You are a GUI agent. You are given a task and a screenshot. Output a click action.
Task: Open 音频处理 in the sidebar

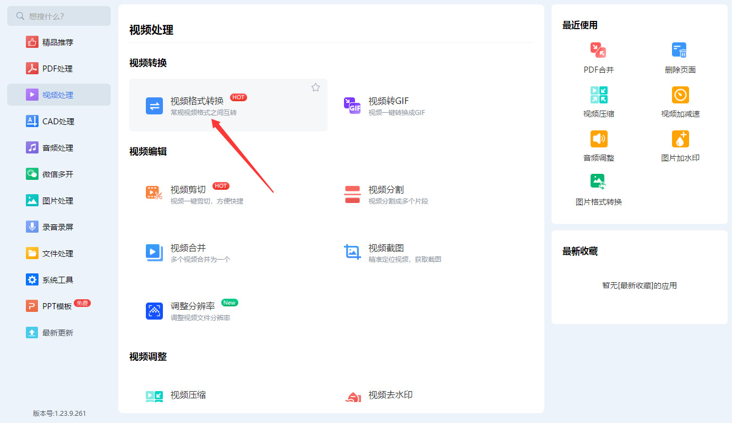pos(59,147)
